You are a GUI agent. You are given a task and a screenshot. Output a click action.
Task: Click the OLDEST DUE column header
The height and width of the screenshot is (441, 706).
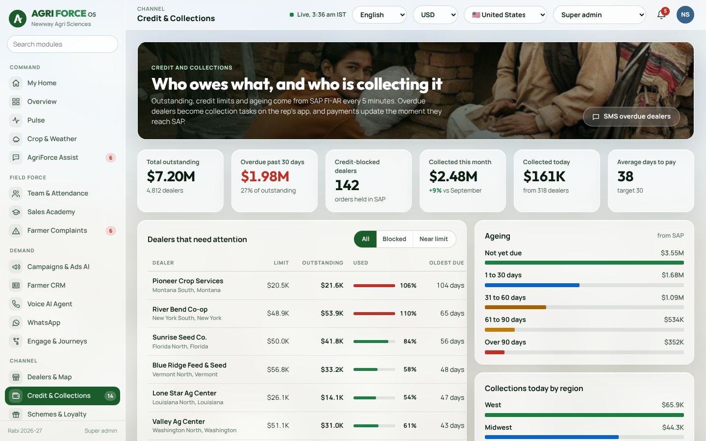[447, 263]
